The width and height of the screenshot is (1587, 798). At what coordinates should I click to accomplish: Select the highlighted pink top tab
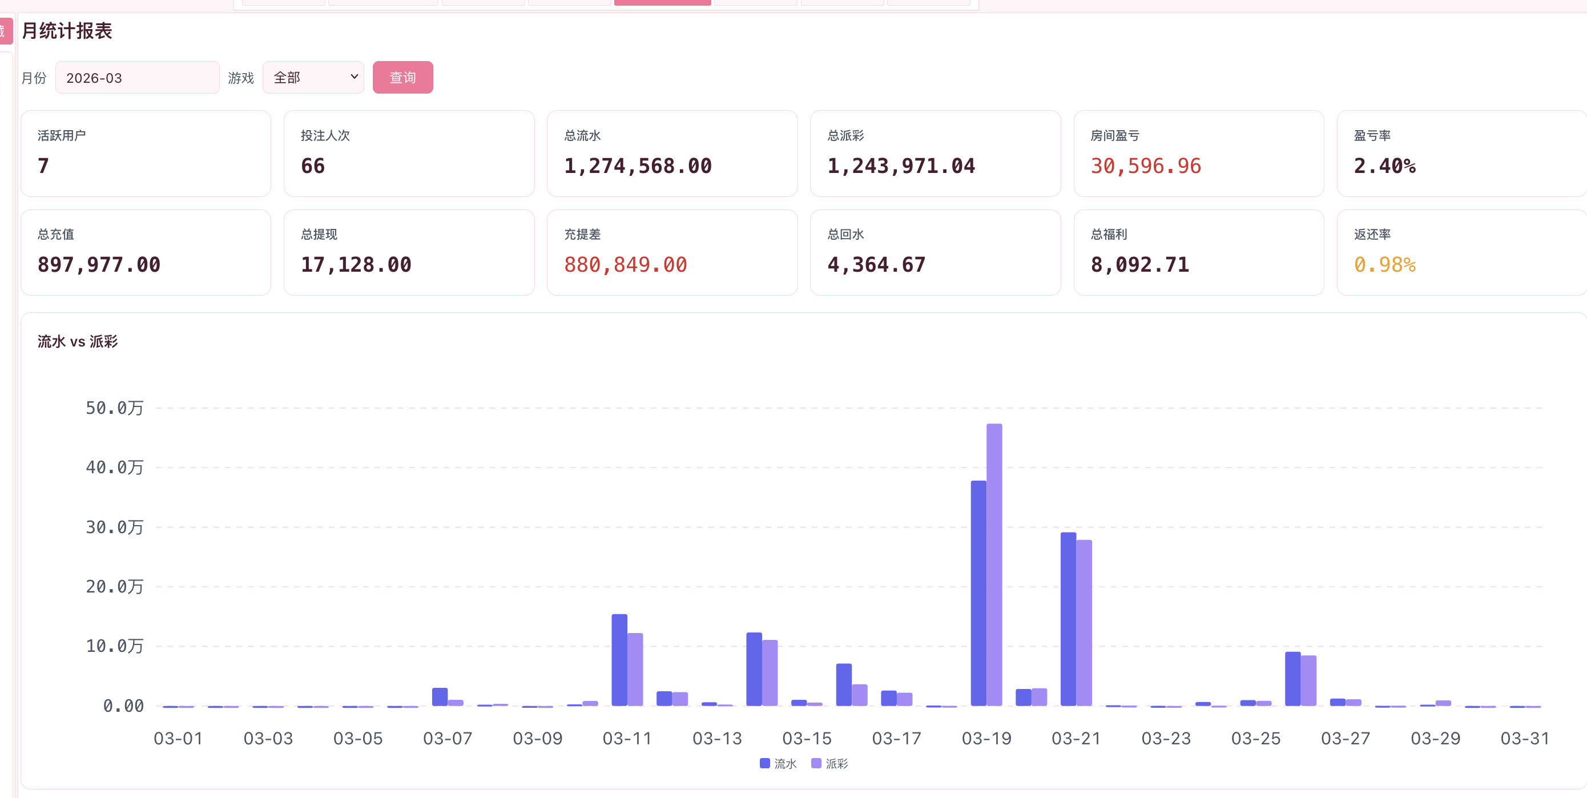(x=662, y=2)
